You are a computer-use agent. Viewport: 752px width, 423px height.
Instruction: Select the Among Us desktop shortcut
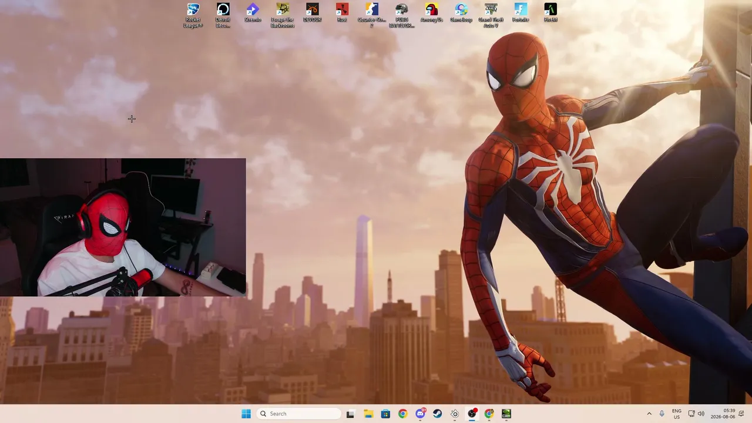click(x=431, y=13)
